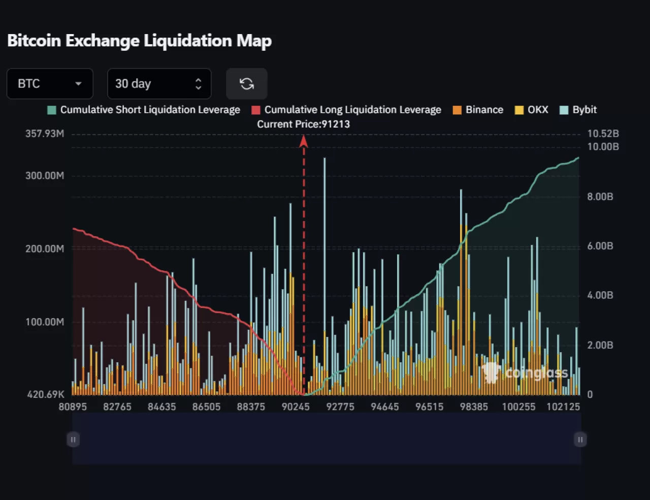
Task: Hide the OKX series via legend
Action: pos(538,110)
